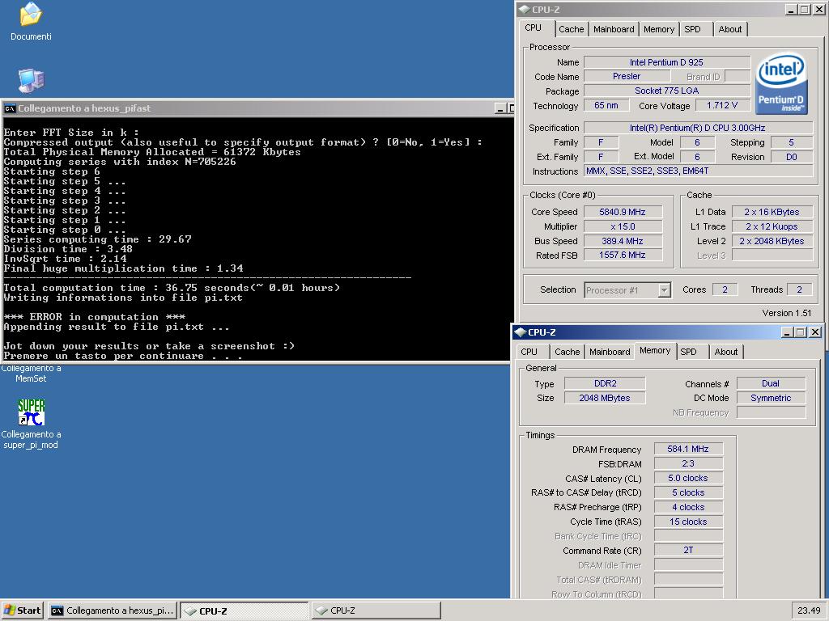
Task: Activate the first CPU-Z taskbar button
Action: [244, 610]
